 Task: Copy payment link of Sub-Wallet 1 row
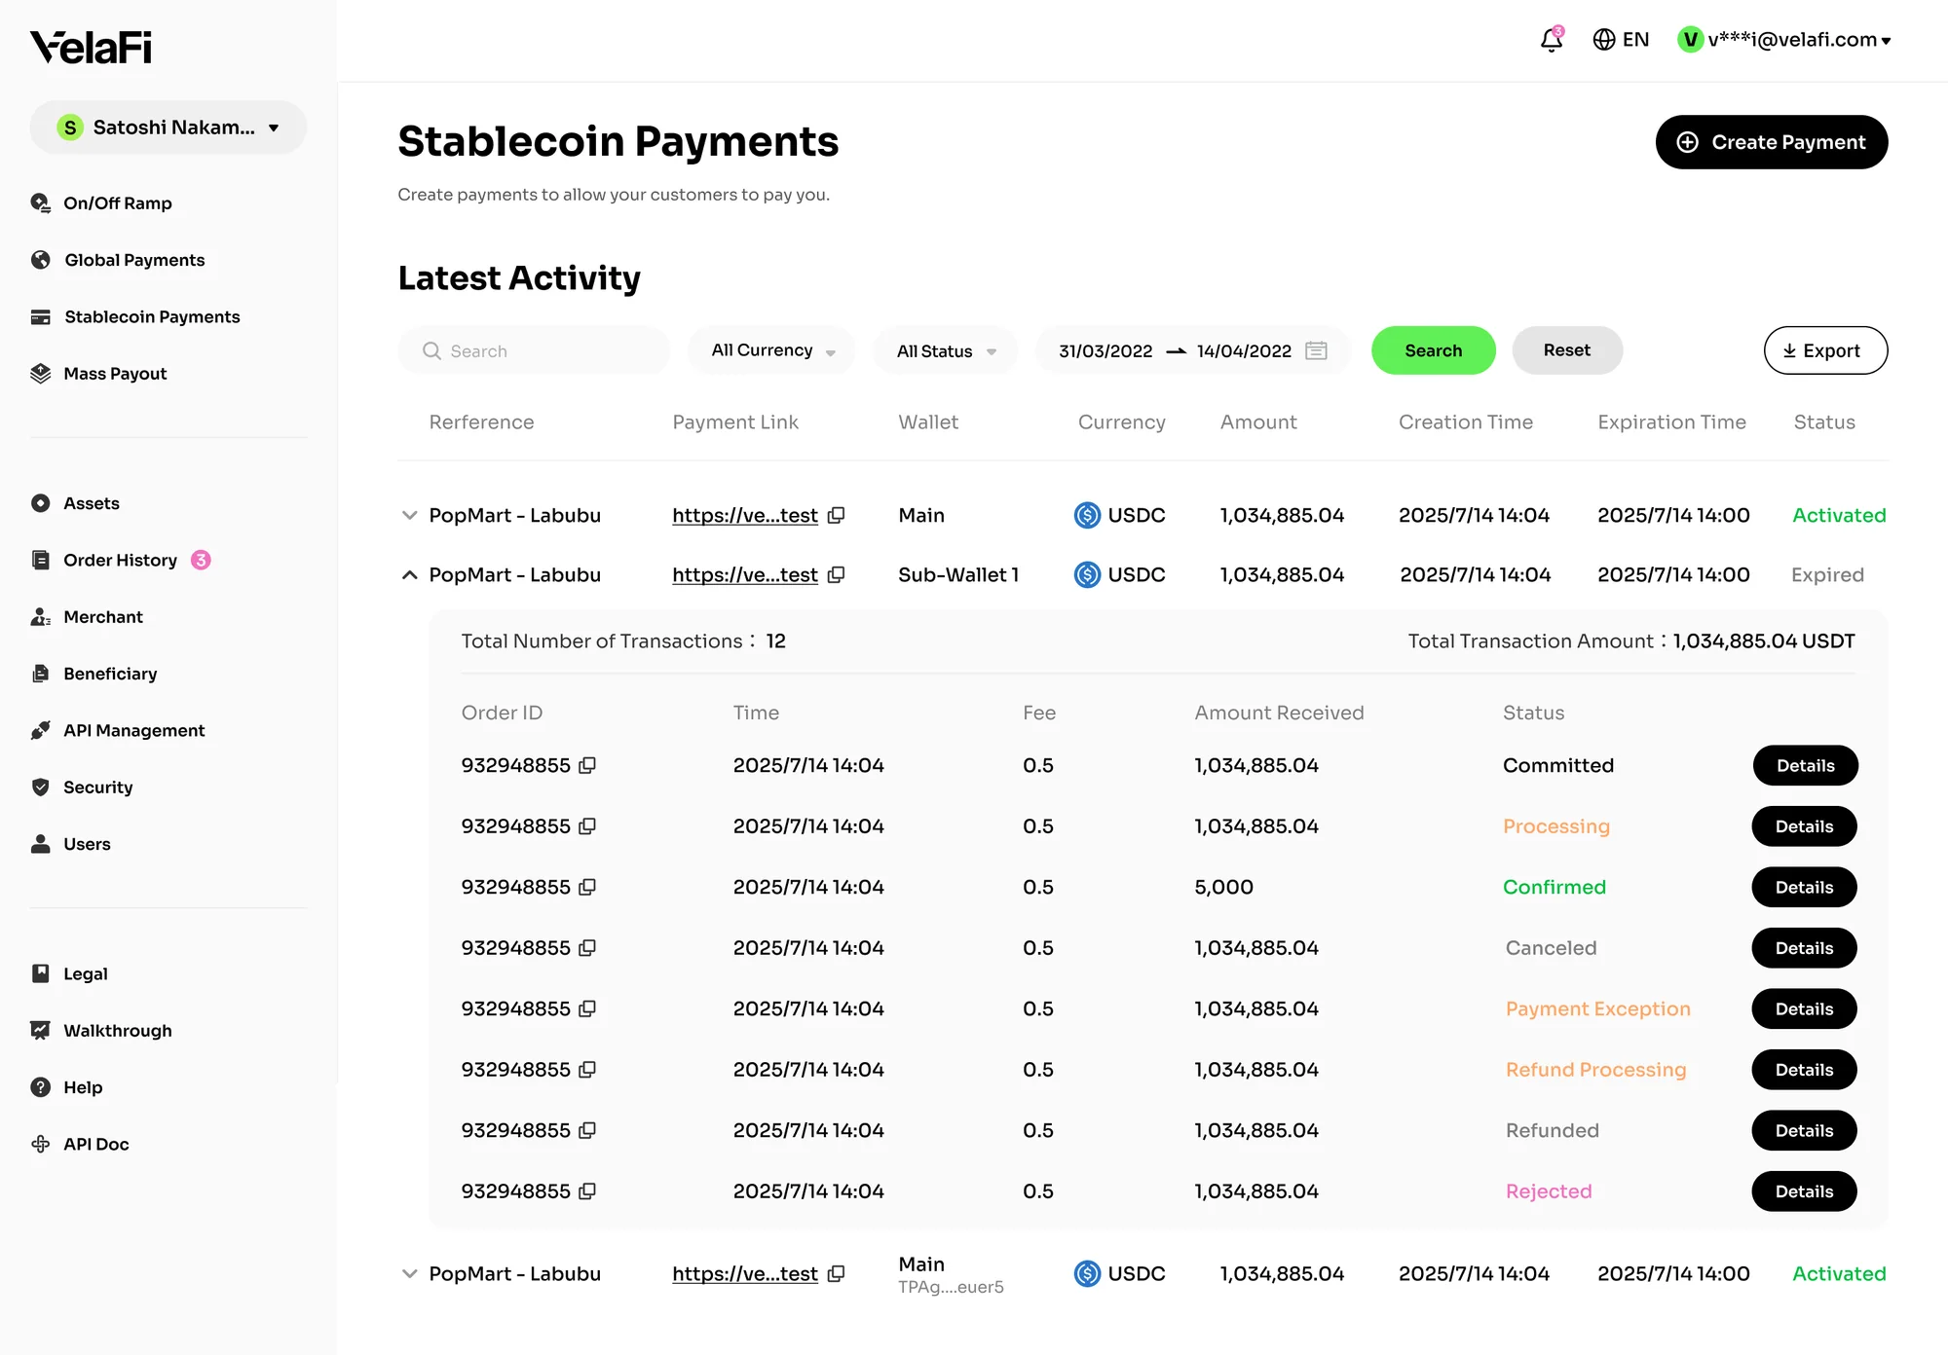[x=836, y=575]
